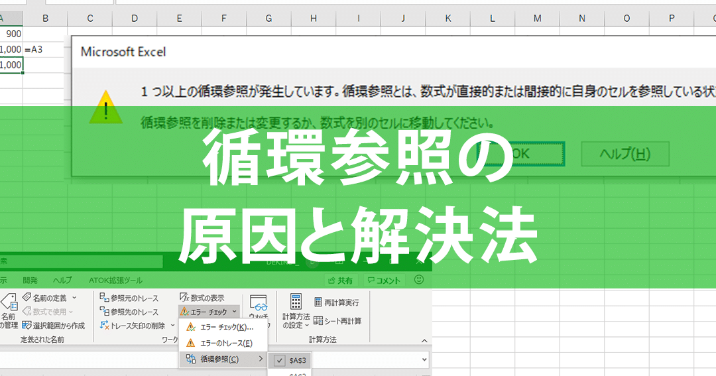Click the Calculate Now (再計算実行) icon
Image resolution: width=716 pixels, height=376 pixels.
318,302
